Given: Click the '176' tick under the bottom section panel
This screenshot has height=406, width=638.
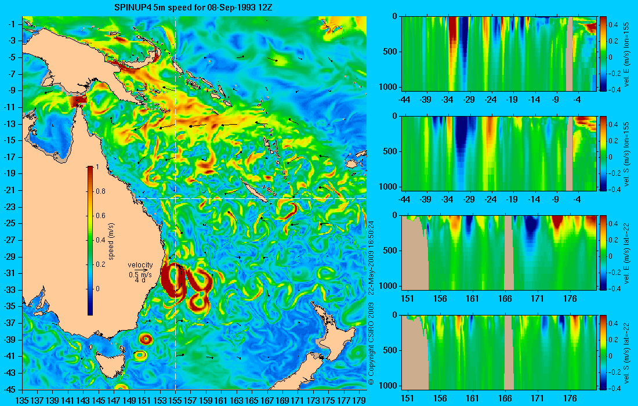Looking at the screenshot, I should click(x=570, y=398).
